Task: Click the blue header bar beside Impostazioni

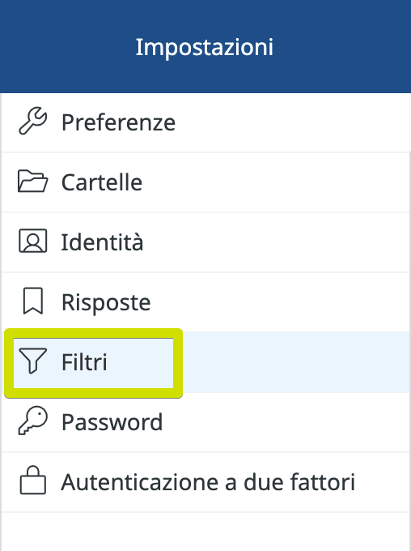Action: click(341, 47)
